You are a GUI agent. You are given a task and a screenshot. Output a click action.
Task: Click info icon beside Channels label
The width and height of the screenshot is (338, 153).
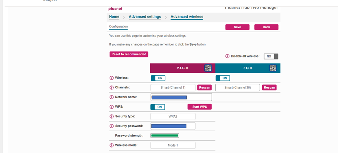[112, 88]
